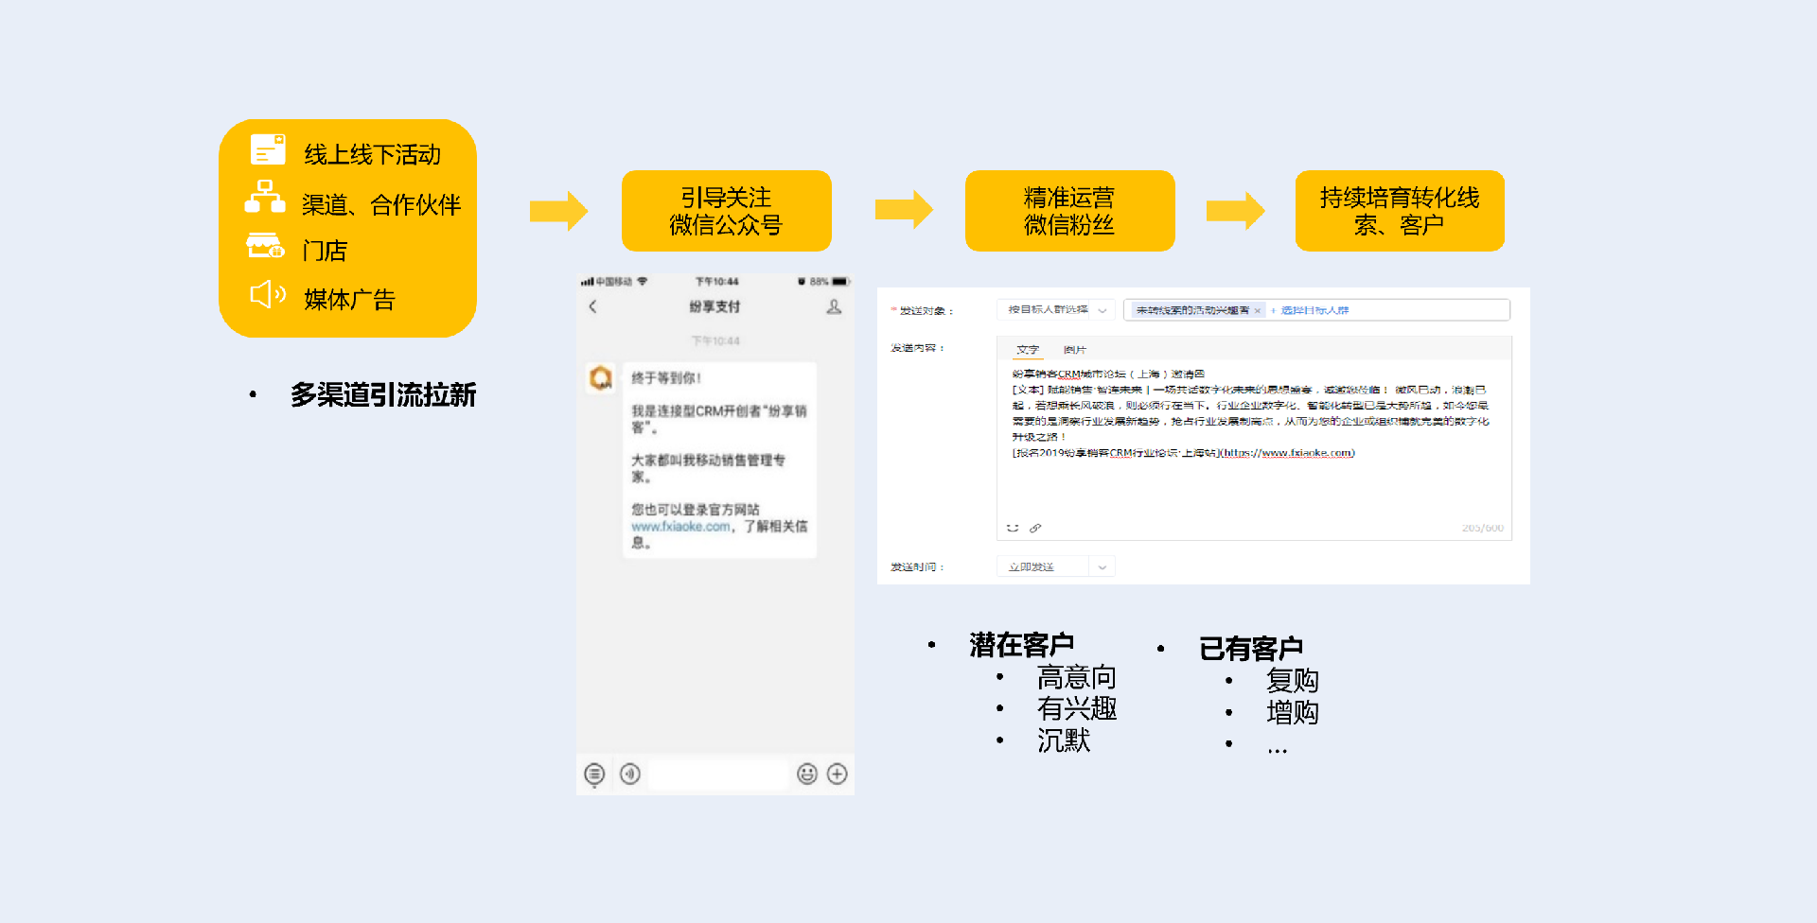
Task: Open the 立即发送 send time dropdown
Action: click(x=1056, y=566)
